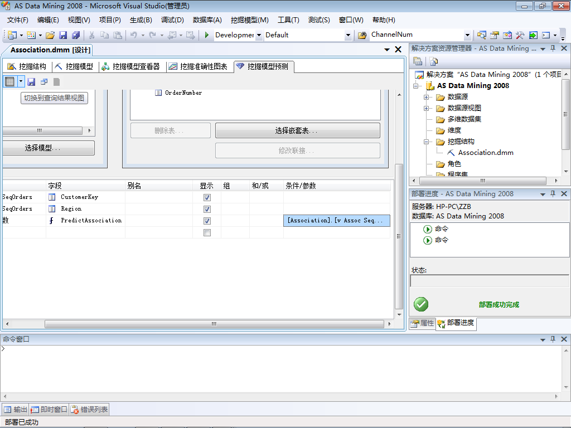Open the Properties Window toolbar icon
This screenshot has height=428, width=571.
494,35
